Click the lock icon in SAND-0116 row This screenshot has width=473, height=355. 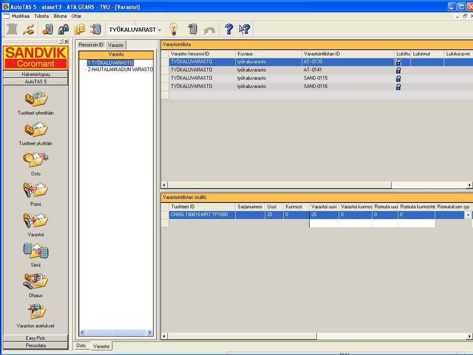398,86
